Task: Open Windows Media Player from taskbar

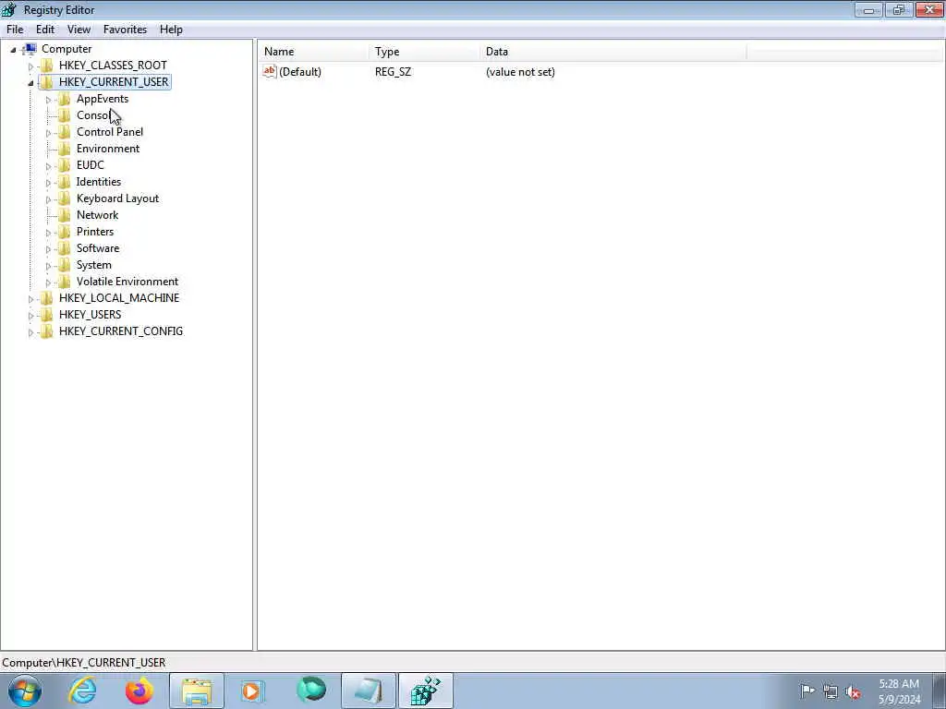Action: 253,691
